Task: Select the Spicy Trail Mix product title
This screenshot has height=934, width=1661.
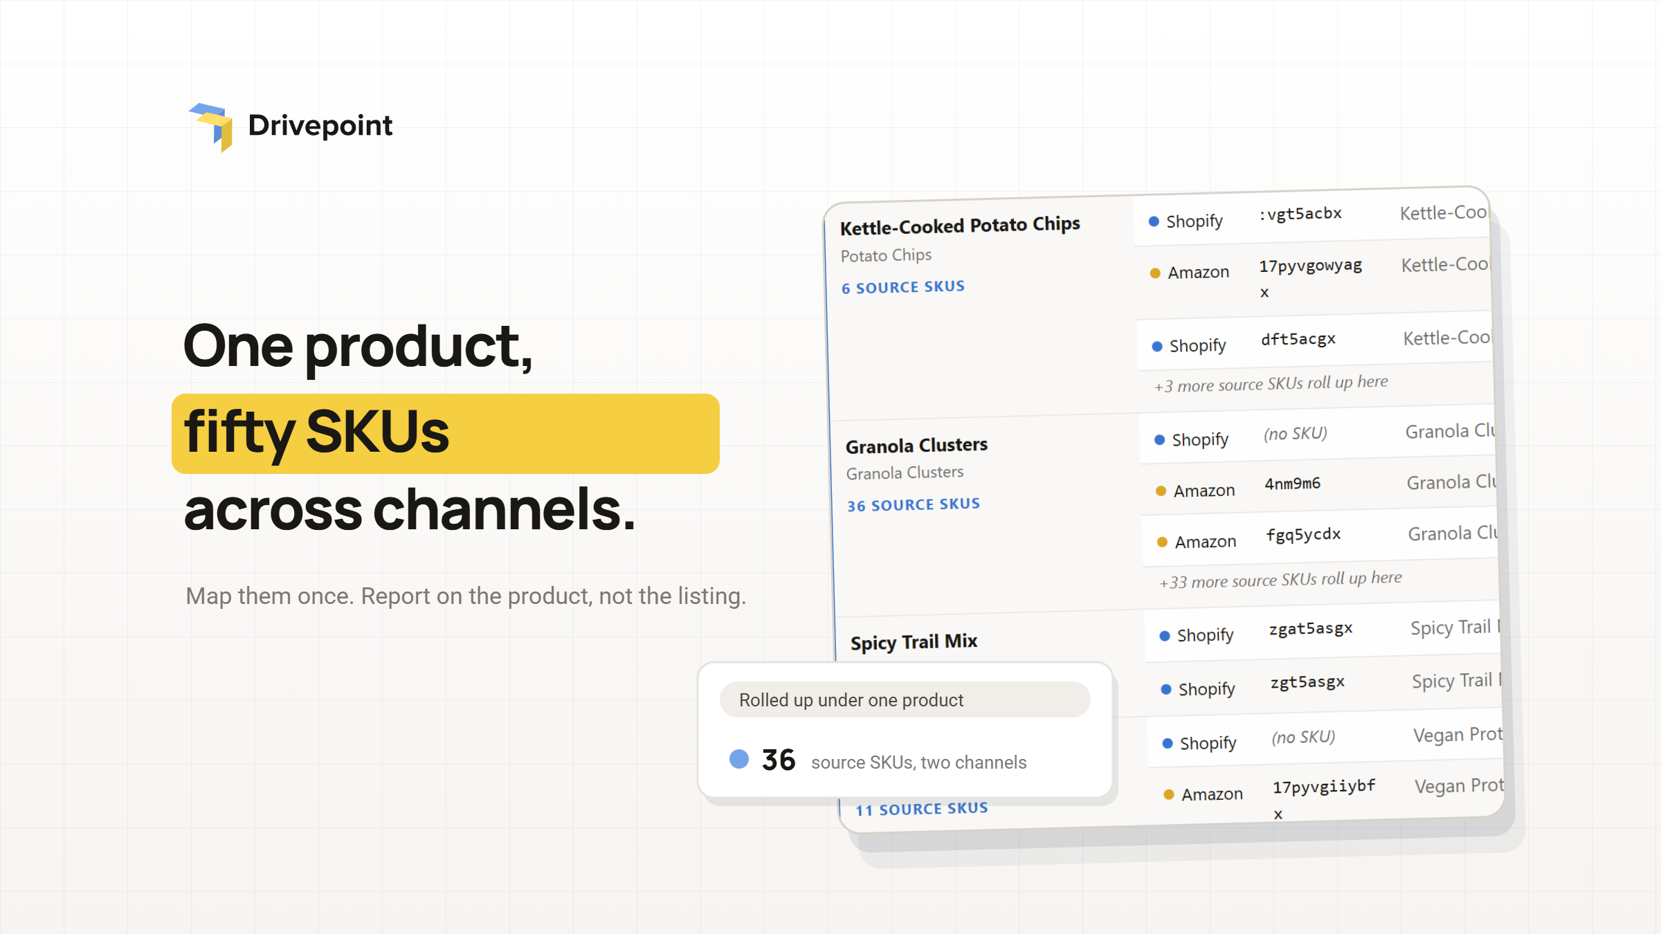Action: 914,642
